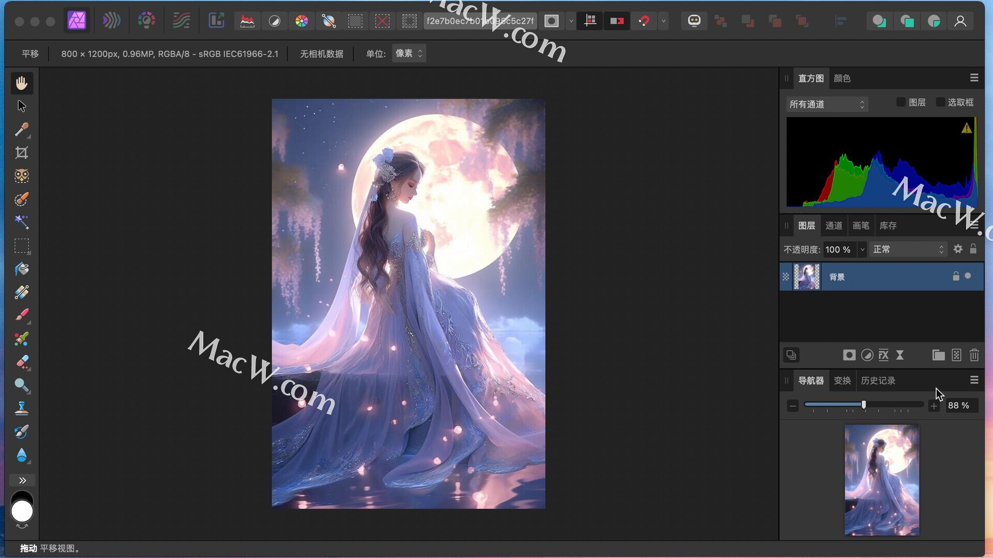Viewport: 993px width, 558px height.
Task: Toggle the quick mask toolbar button
Action: point(552,21)
